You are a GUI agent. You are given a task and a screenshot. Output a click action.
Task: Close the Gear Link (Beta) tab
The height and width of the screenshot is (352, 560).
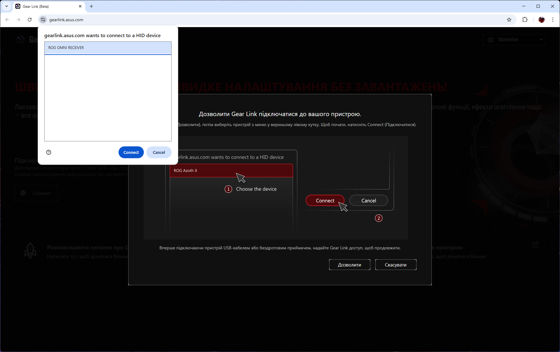pos(80,6)
